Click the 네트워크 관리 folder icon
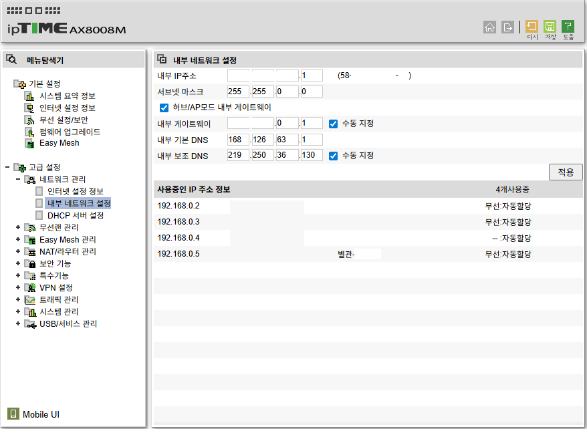Screen dimensions: 587x429 [x=30, y=180]
